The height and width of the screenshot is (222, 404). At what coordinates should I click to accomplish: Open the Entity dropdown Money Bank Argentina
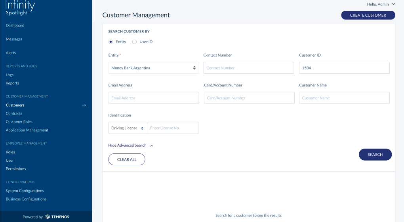154,68
